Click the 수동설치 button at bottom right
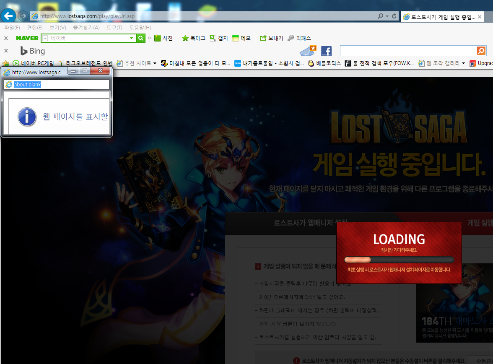 481,361
